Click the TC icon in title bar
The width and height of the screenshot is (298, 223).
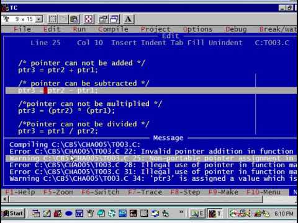tap(5, 8)
